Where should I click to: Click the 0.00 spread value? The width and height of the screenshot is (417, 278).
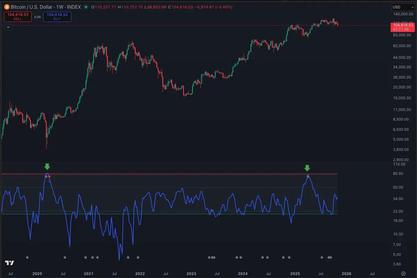tap(38, 17)
